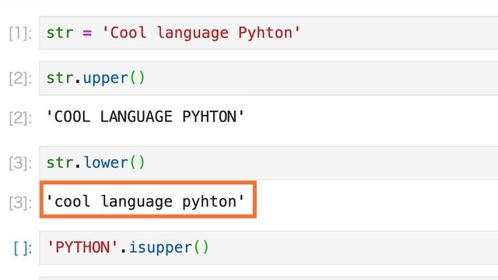Click the [3]: prompt beside lowercase output
The image size is (498, 280).
pyautogui.click(x=20, y=203)
